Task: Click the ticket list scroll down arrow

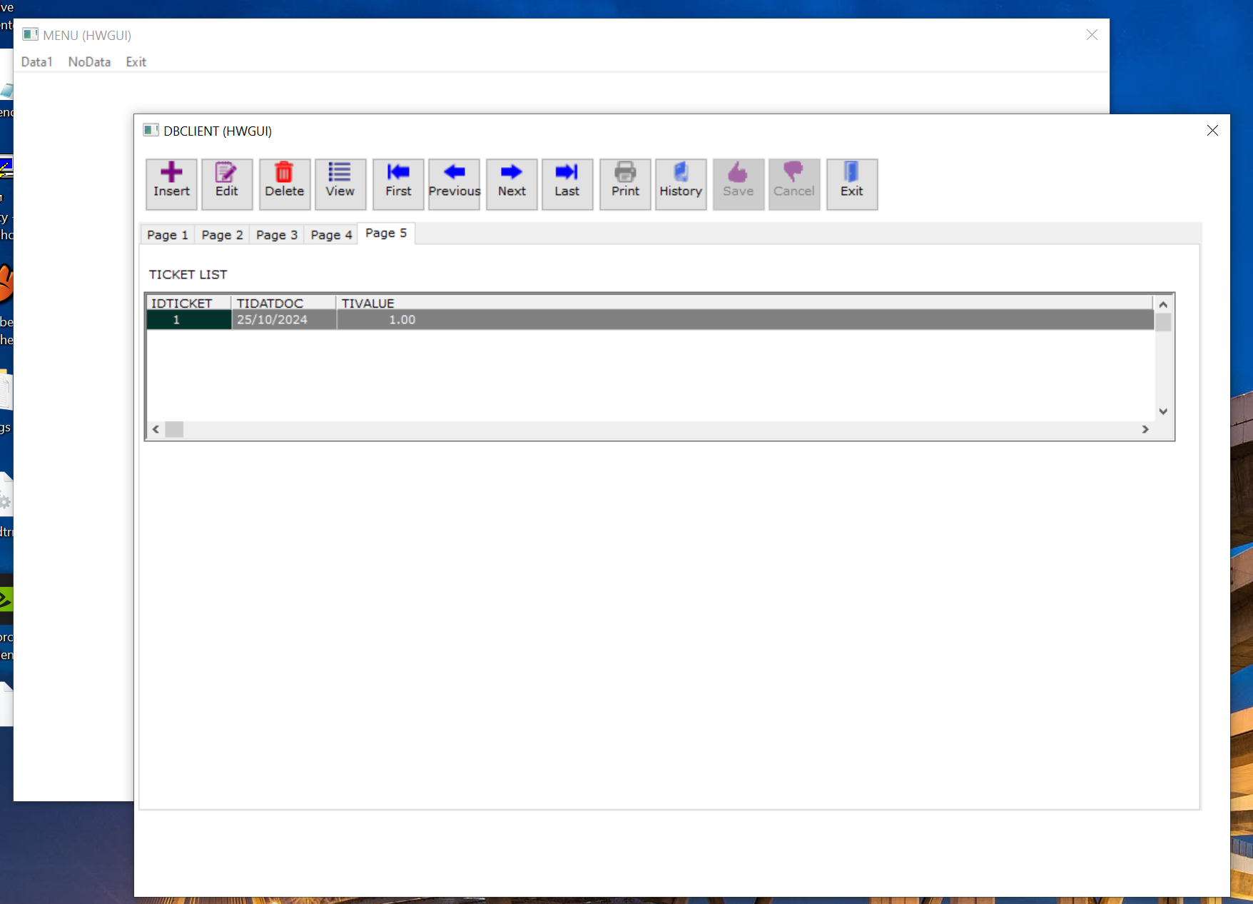Action: (1163, 411)
